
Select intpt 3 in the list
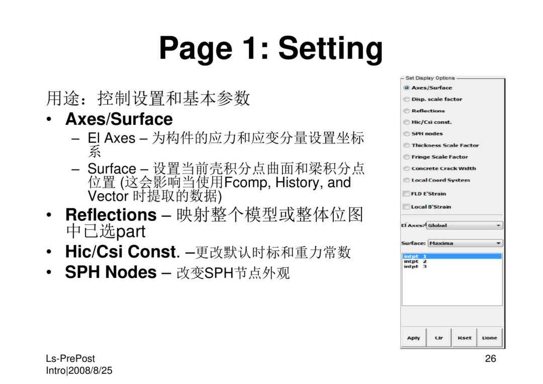[x=452, y=267]
